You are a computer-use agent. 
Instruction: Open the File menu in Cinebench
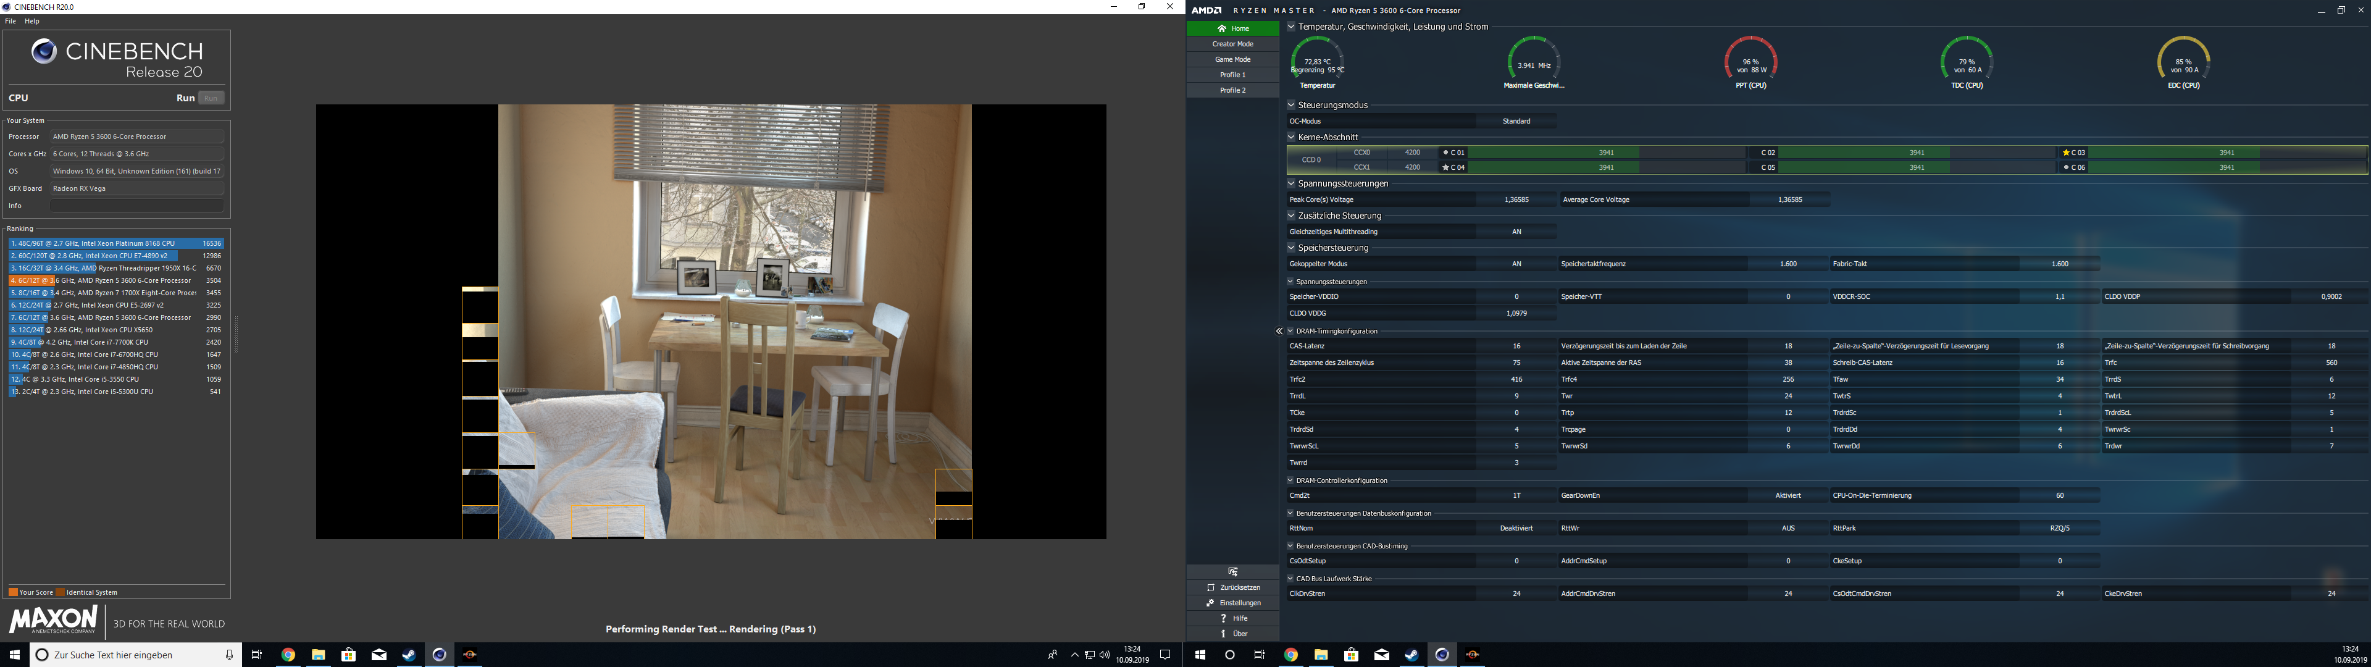click(x=9, y=20)
